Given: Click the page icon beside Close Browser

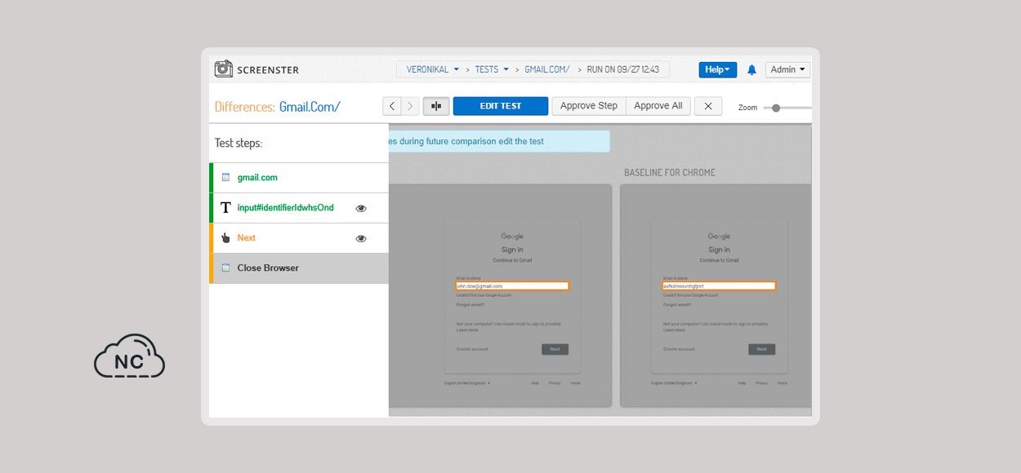Looking at the screenshot, I should pos(225,267).
